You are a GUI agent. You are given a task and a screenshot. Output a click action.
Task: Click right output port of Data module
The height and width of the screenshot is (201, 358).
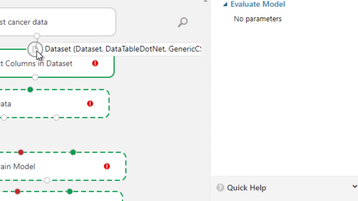(x=56, y=118)
